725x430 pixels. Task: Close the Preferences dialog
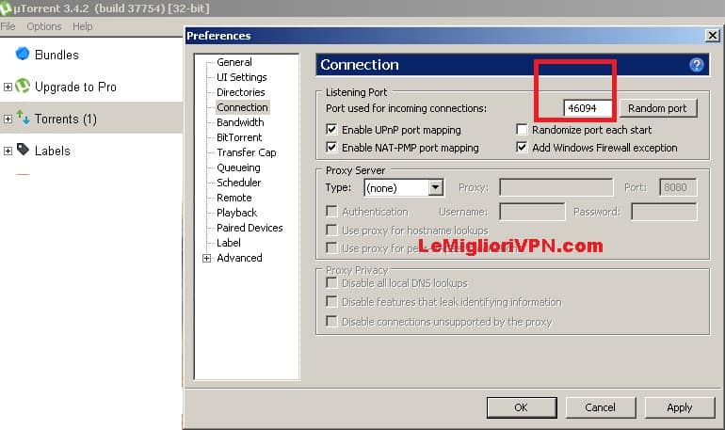point(713,36)
